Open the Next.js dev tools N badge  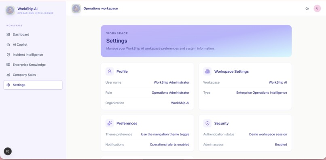(x=8, y=151)
